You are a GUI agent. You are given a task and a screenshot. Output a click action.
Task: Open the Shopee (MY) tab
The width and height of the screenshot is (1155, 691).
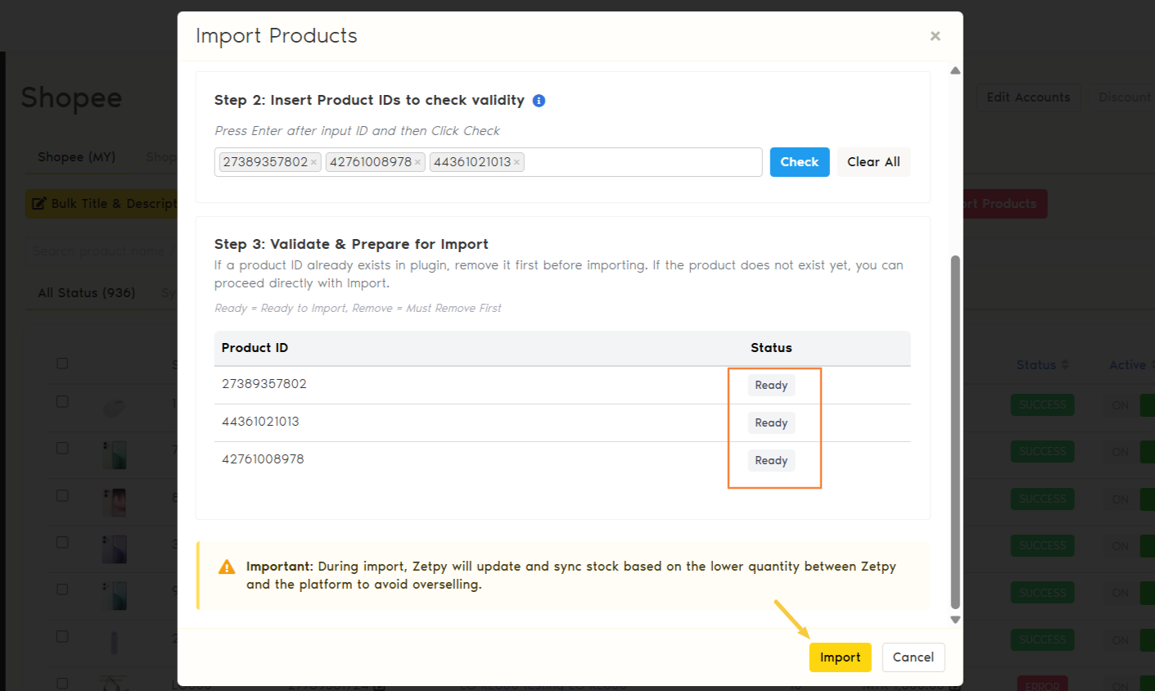pos(76,157)
